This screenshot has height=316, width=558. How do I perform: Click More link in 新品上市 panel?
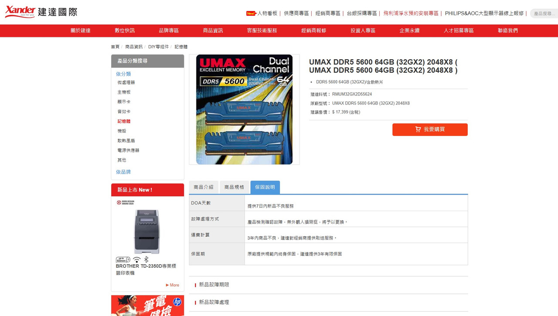[173, 285]
